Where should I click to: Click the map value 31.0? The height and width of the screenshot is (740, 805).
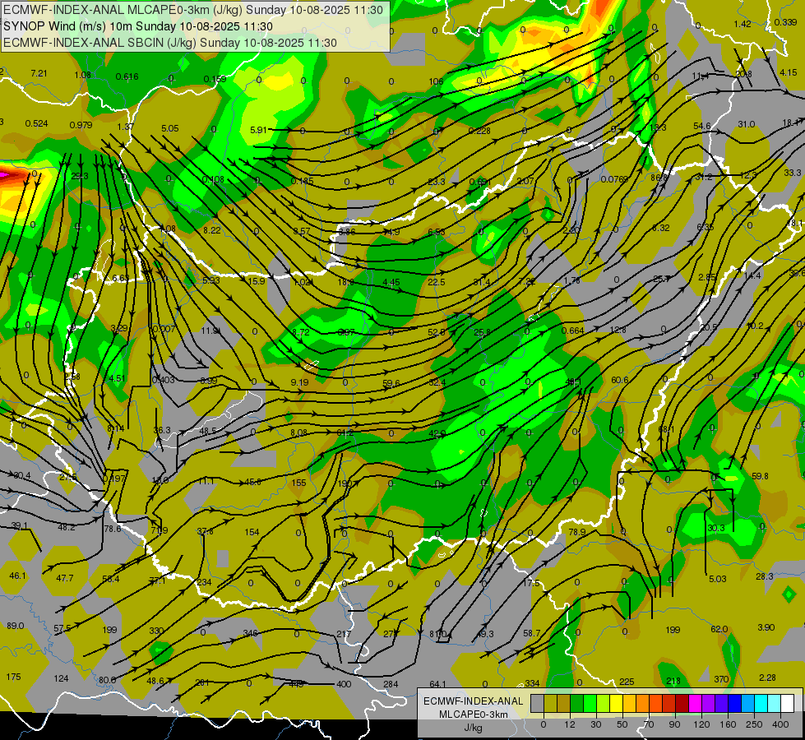pos(746,124)
